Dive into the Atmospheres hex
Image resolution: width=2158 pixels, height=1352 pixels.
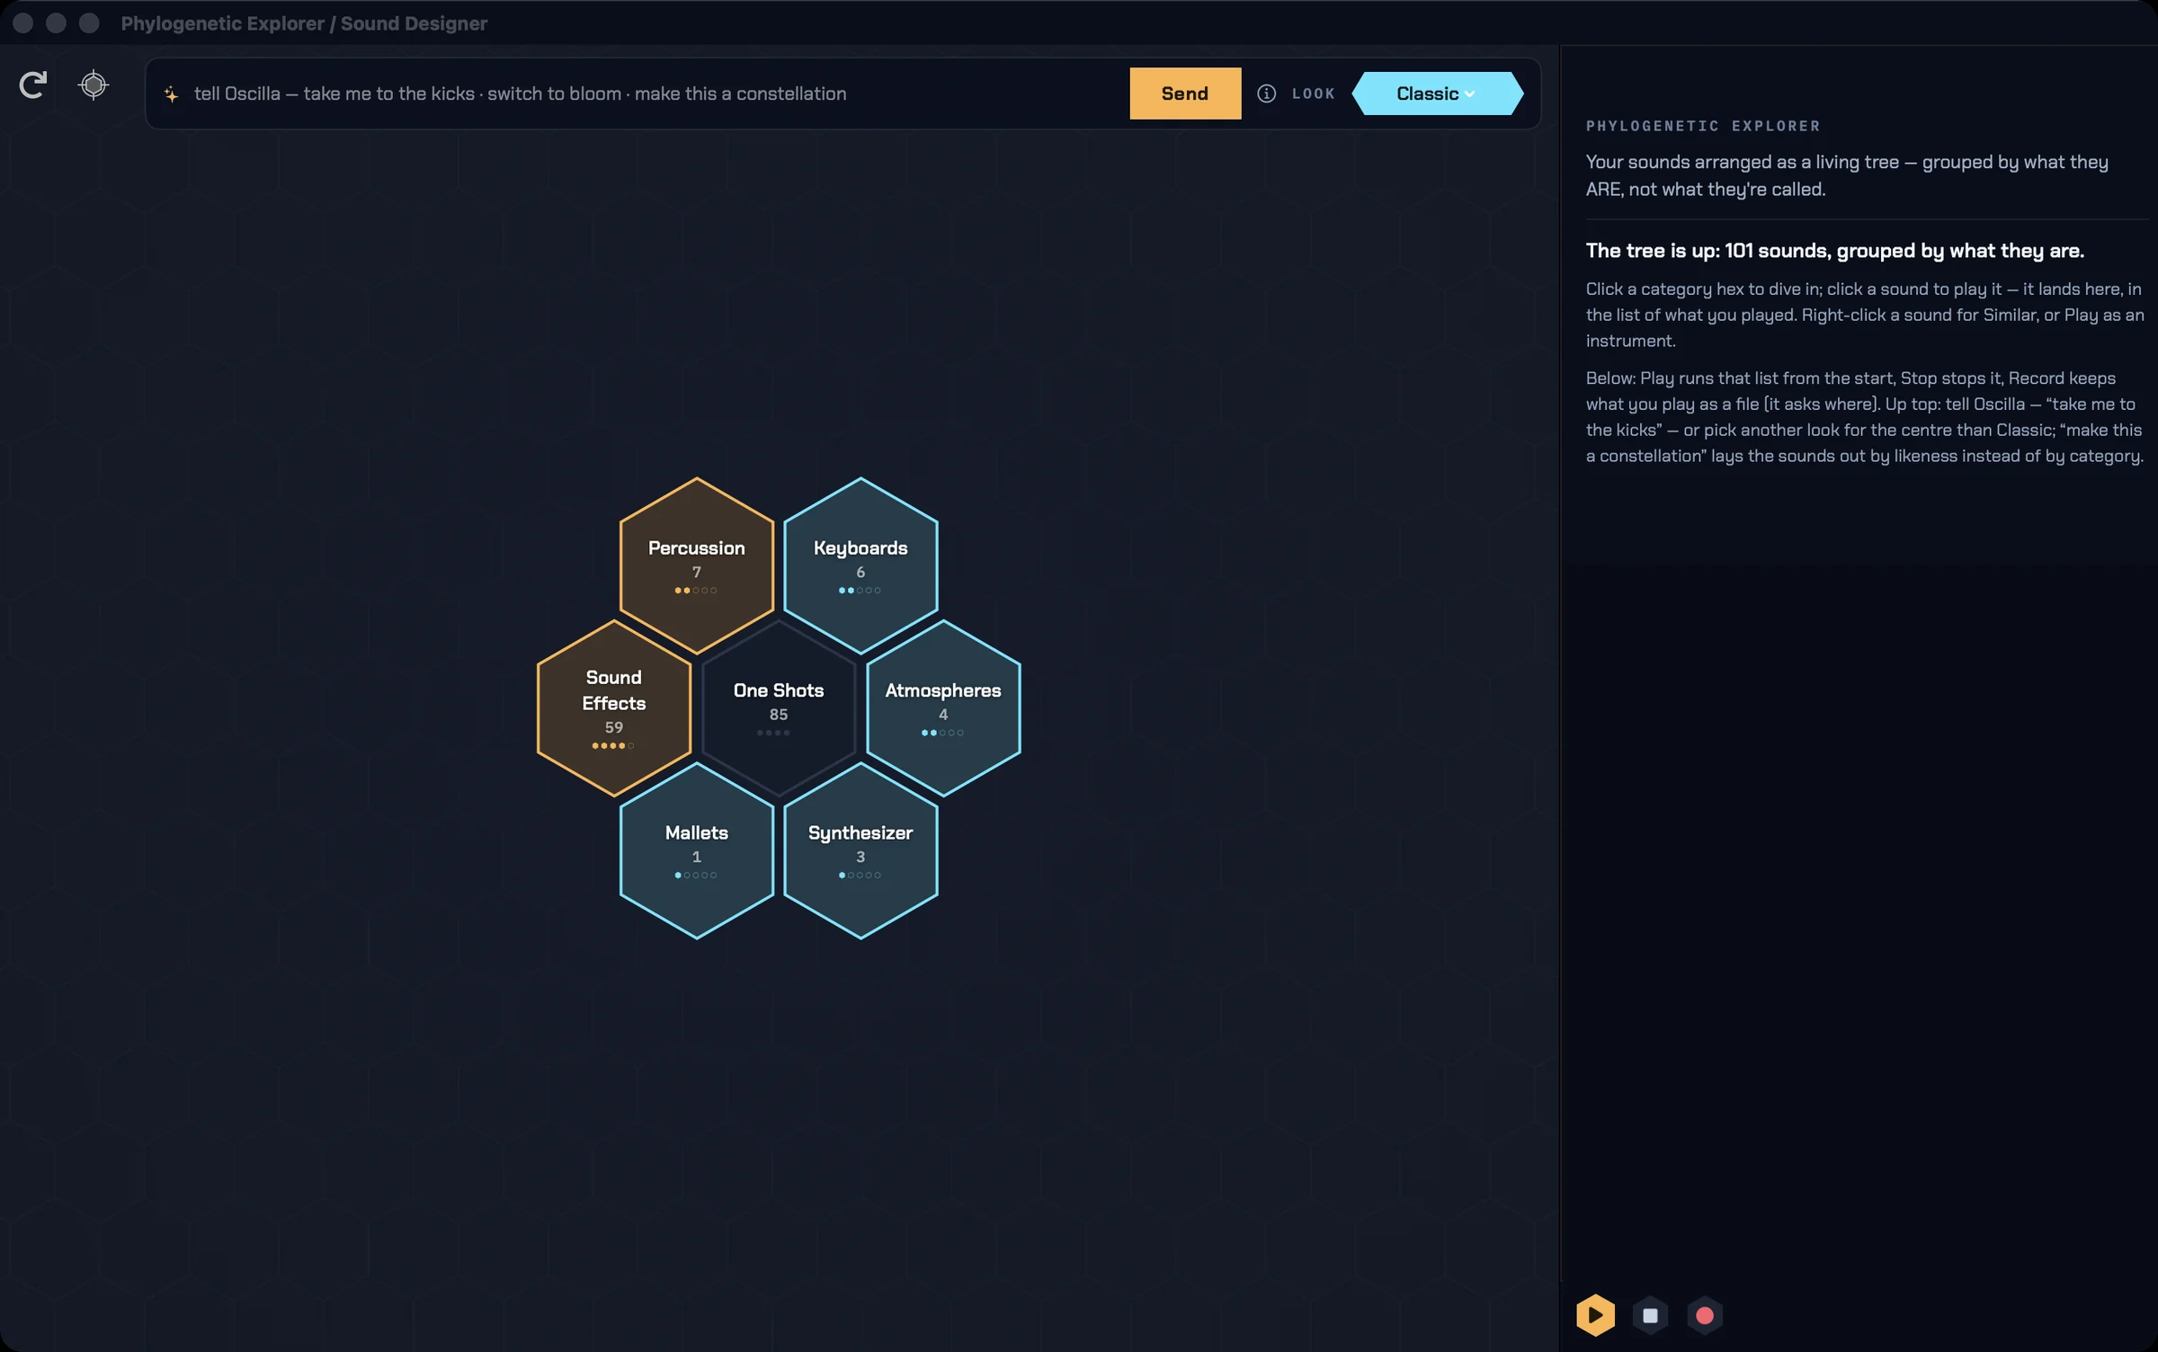(x=943, y=708)
